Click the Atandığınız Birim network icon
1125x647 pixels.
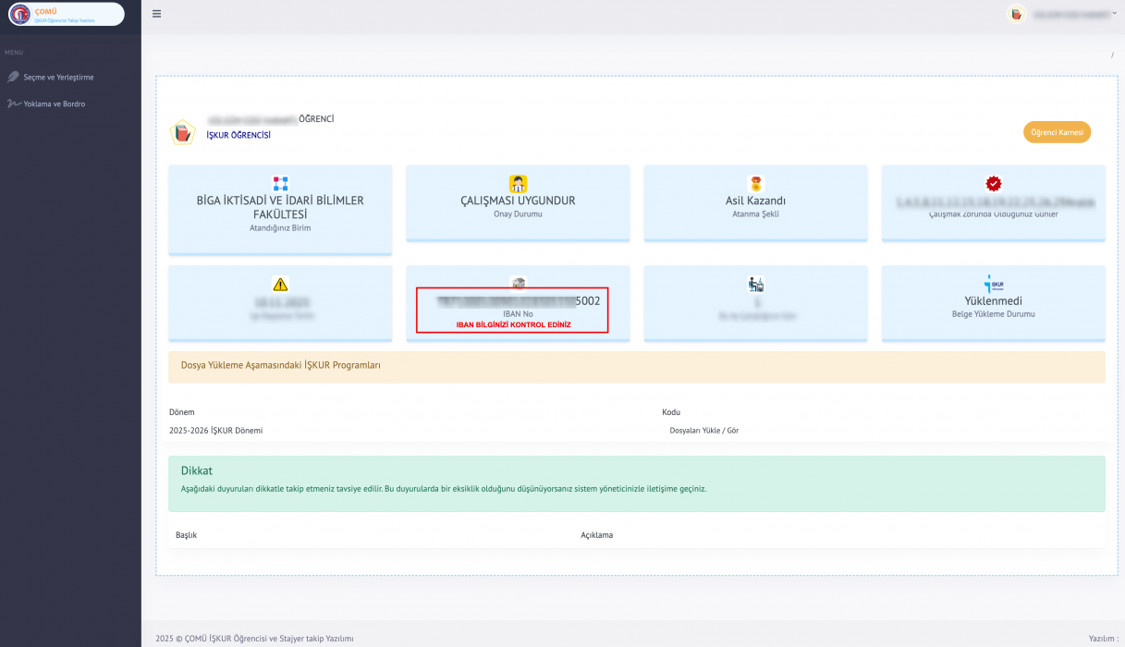(x=280, y=183)
